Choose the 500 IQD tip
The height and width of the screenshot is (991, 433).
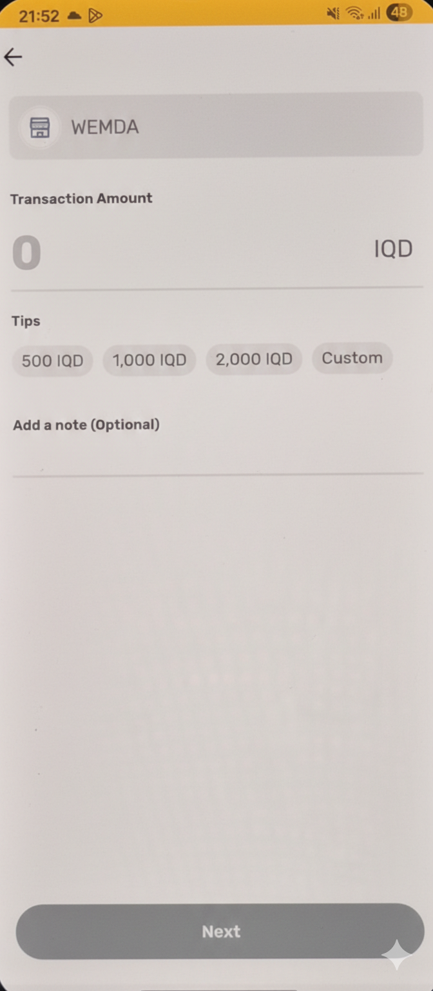click(53, 360)
